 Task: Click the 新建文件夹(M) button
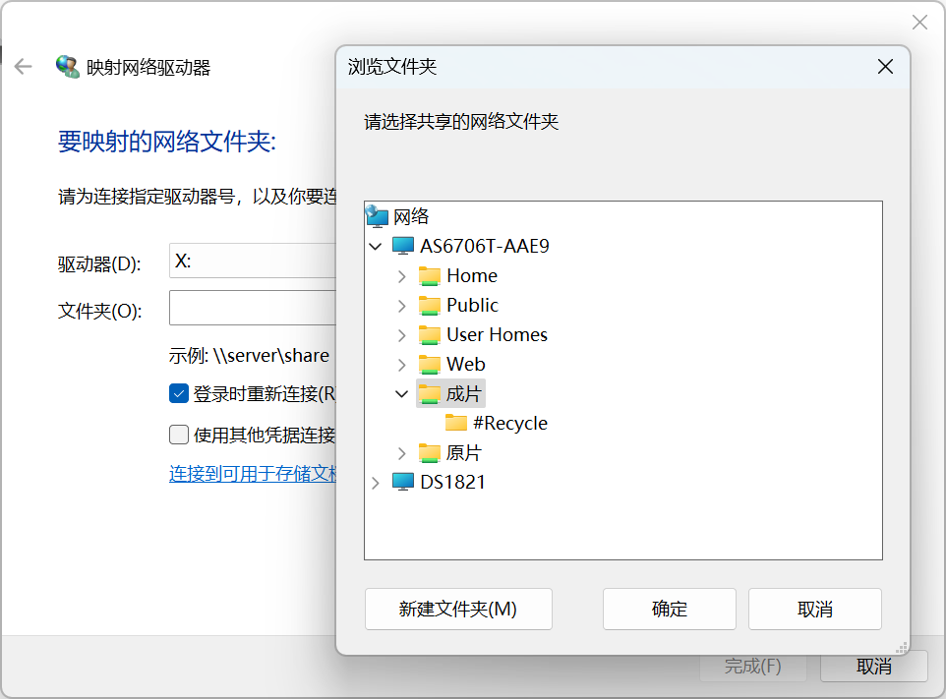coord(458,610)
